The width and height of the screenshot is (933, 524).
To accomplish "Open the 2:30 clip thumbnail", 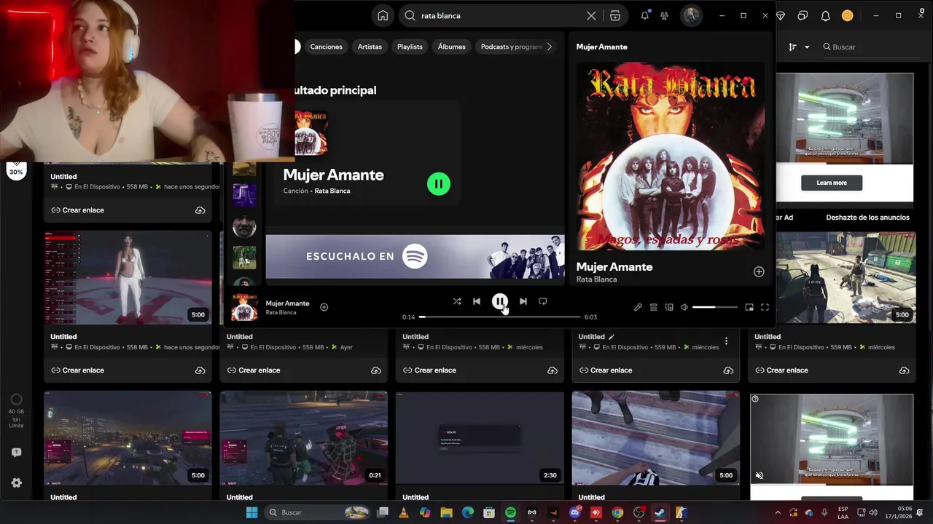I will click(480, 438).
